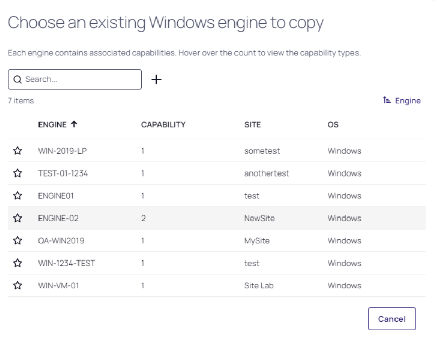Viewport: 434px width, 348px height.
Task: Choose WIN-VM-01 engine to copy
Action: (x=58, y=286)
